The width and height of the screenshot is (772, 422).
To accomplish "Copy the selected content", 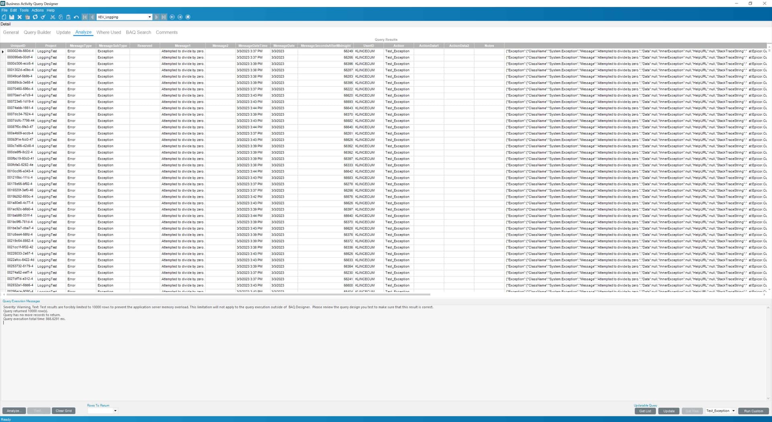I will tap(61, 17).
